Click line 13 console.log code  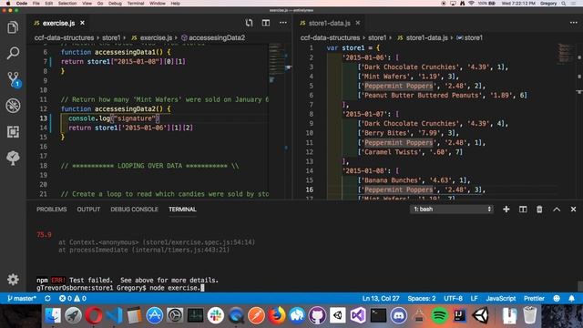[114, 118]
